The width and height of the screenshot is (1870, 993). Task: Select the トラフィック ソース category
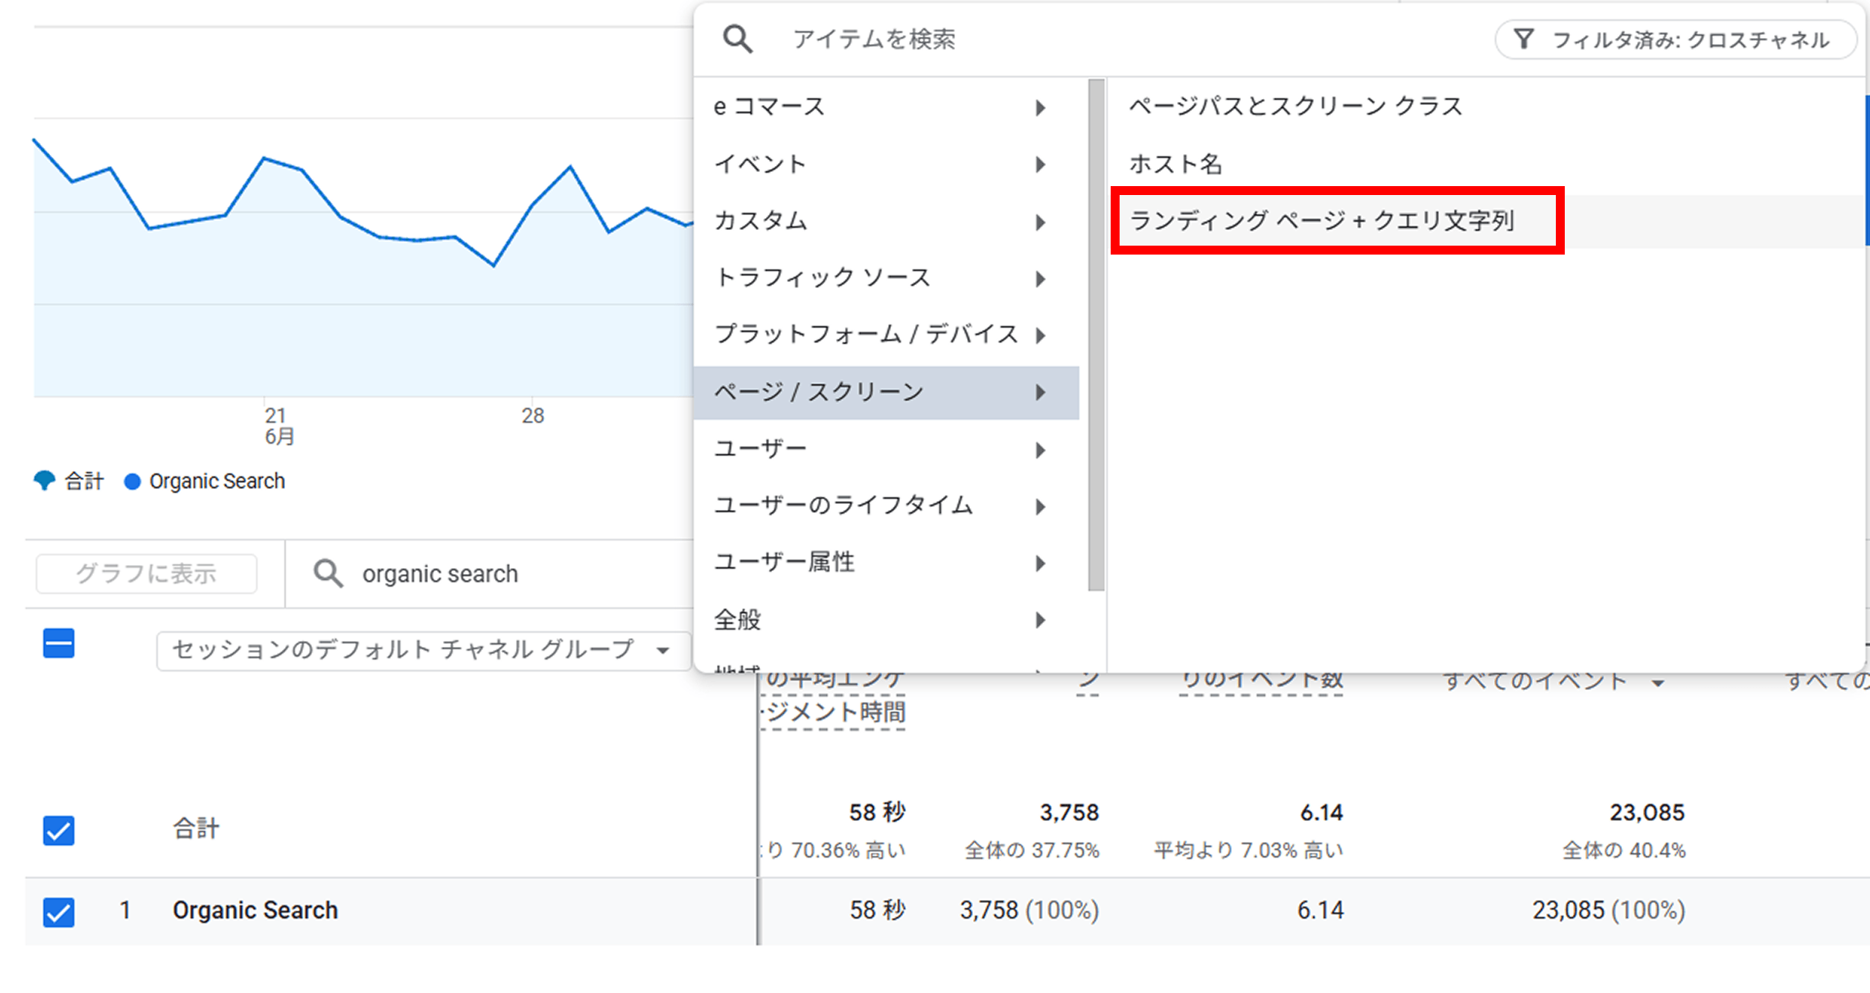coord(886,278)
